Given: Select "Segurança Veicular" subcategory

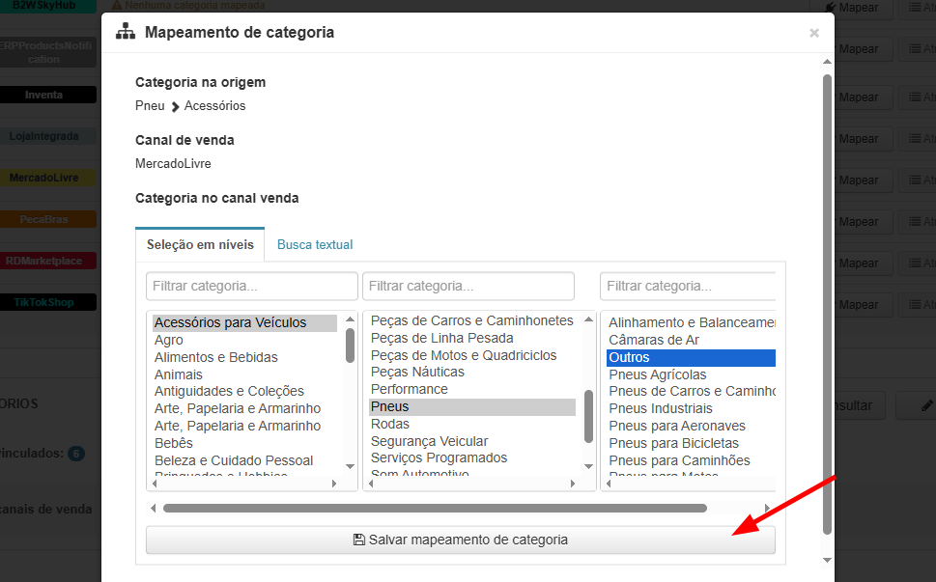Looking at the screenshot, I should pyautogui.click(x=430, y=441).
